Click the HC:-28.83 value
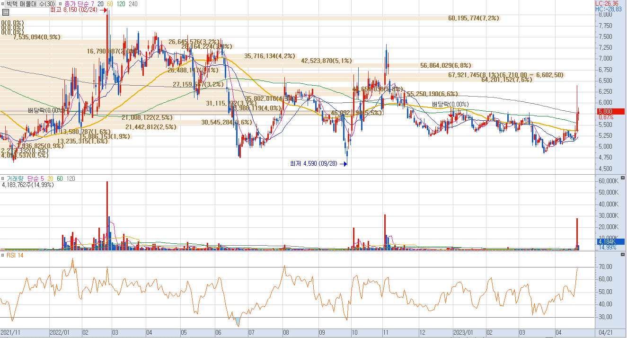 tap(608, 9)
